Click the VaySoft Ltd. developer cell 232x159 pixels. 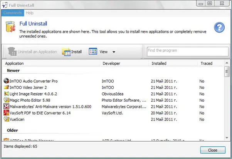coord(112,113)
